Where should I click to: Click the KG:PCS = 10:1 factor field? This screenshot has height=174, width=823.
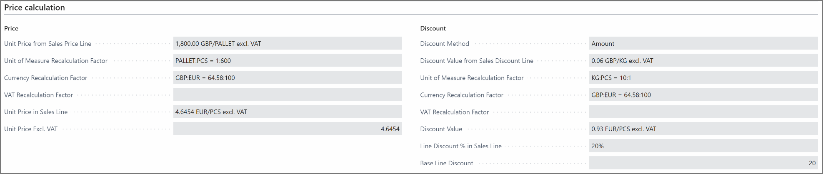pos(703,78)
